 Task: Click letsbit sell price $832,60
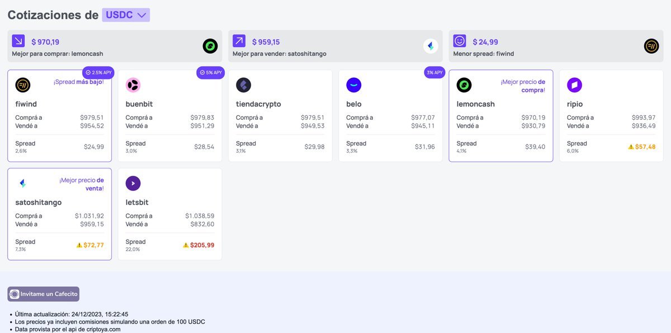[x=202, y=224]
